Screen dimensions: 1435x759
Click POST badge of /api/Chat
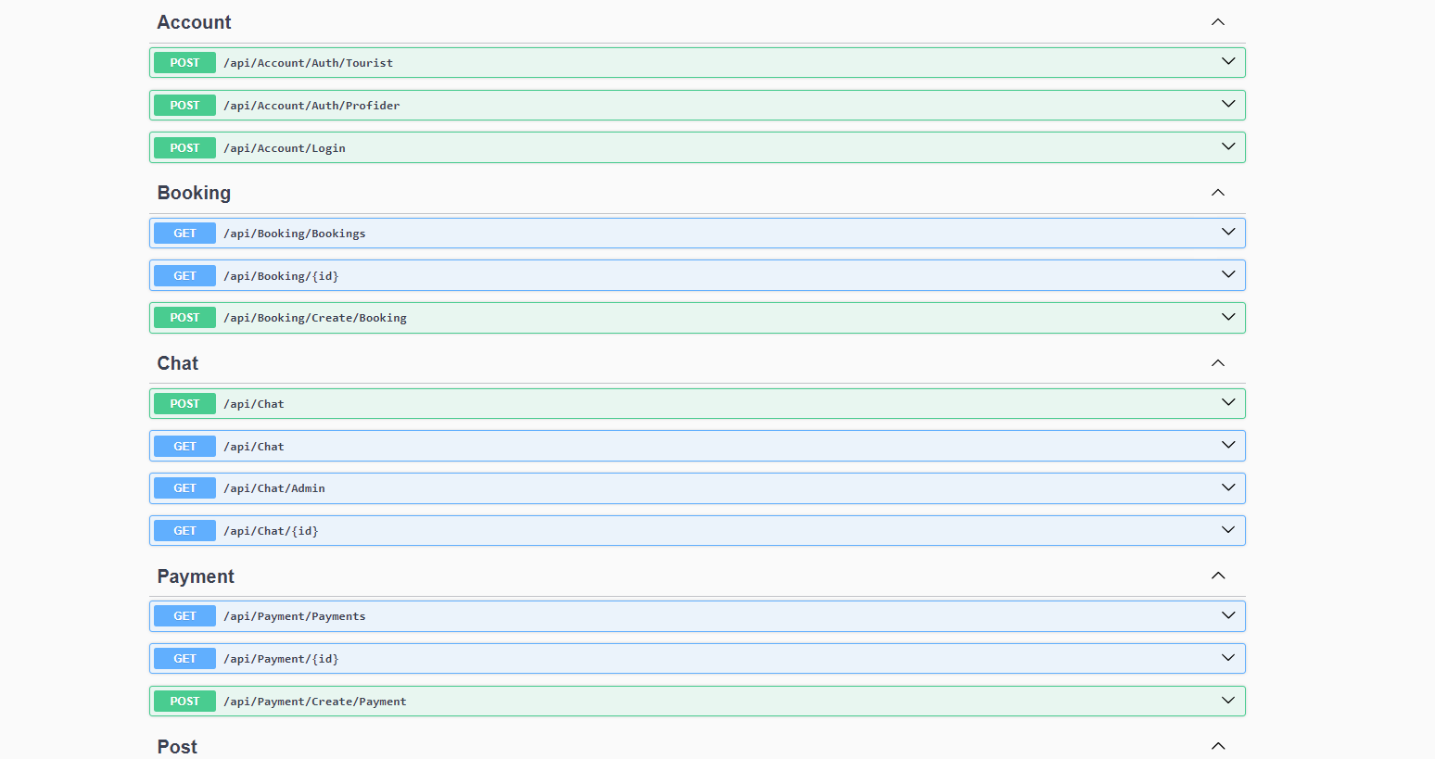click(184, 404)
